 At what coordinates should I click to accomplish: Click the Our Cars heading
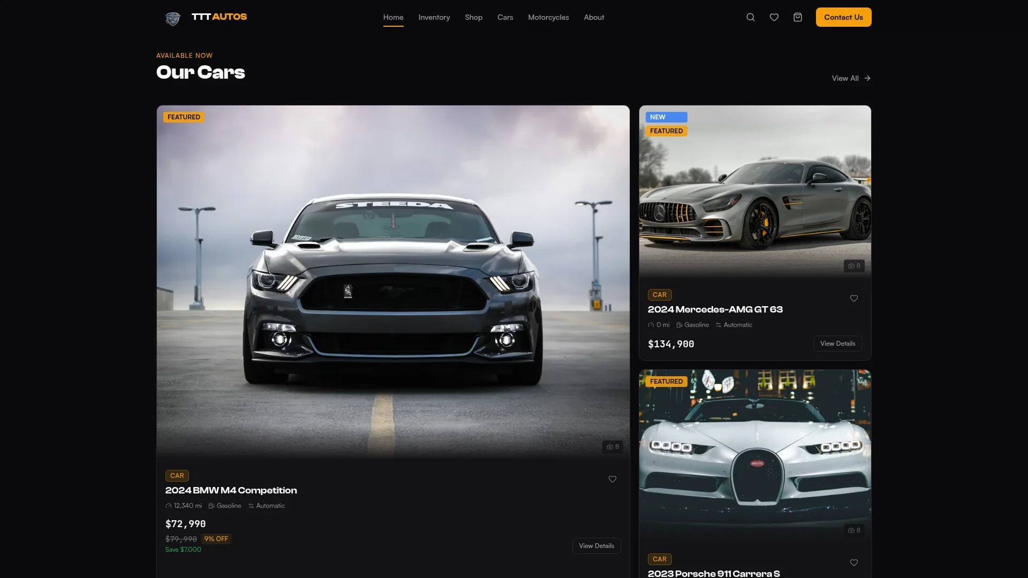tap(200, 72)
